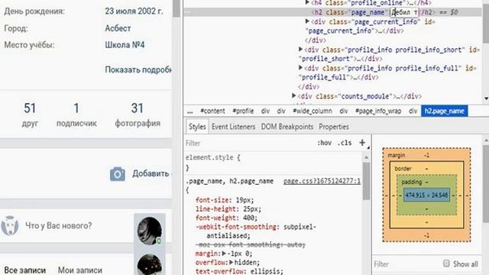
Task: Toggle the Show all checkbox
Action: [446, 264]
